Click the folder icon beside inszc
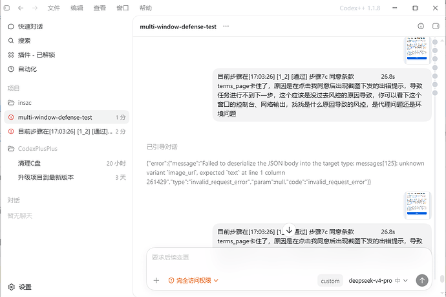Screen dimensions: 446x297 [11, 102]
